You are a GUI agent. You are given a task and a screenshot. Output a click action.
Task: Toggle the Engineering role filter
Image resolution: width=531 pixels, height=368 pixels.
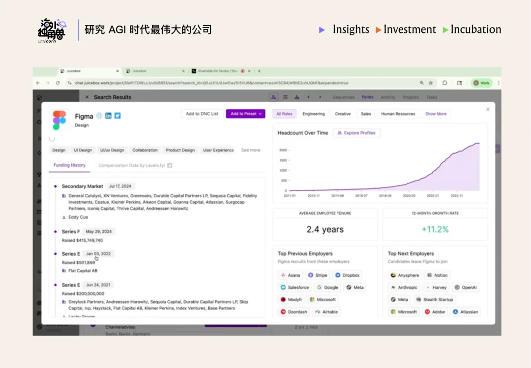pos(314,114)
